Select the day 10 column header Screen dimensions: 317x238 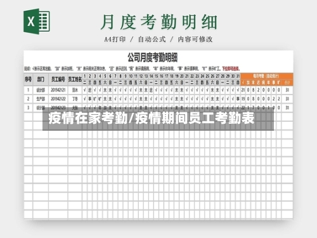coord(131,76)
